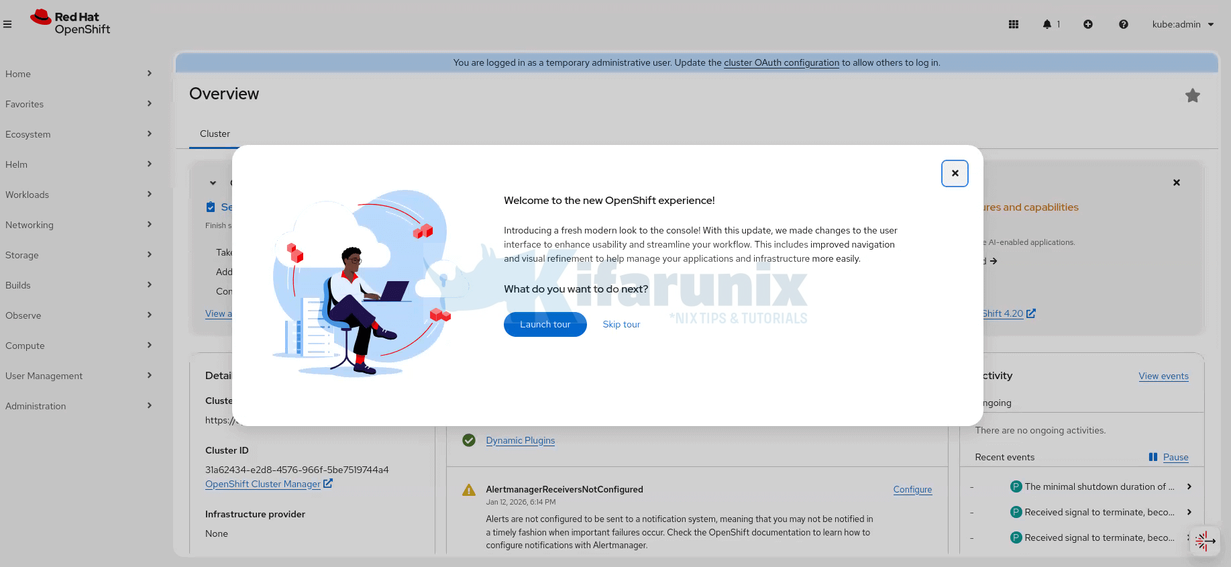
Task: Star the Overview page as favorite
Action: [x=1193, y=95]
